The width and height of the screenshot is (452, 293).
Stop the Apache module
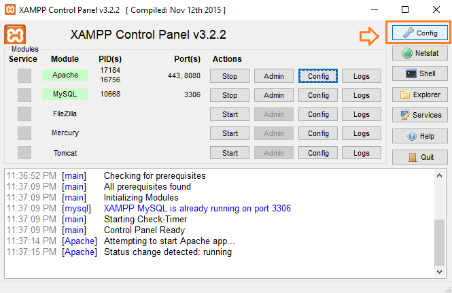click(x=230, y=76)
